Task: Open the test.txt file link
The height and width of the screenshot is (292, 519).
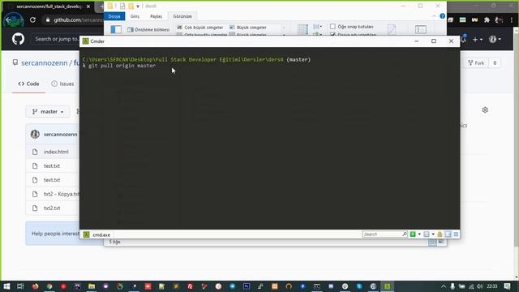Action: coord(52,165)
